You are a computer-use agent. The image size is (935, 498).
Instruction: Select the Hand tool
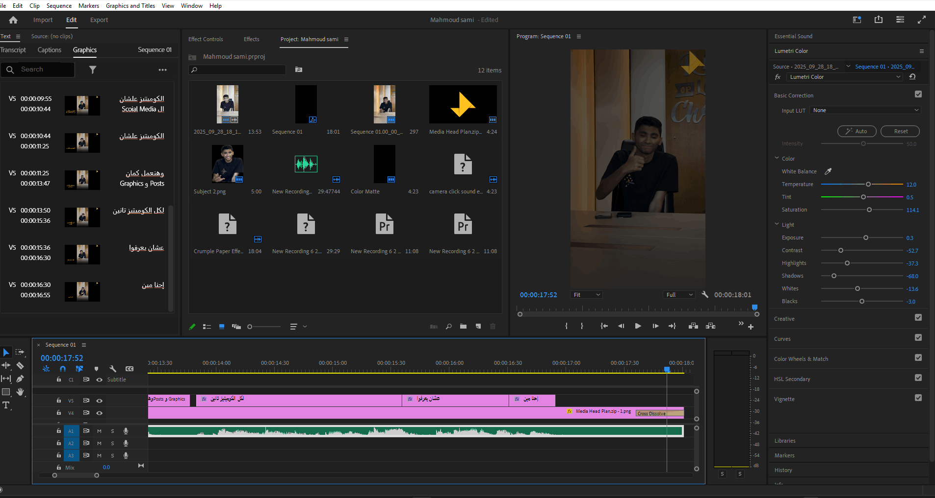click(x=20, y=392)
